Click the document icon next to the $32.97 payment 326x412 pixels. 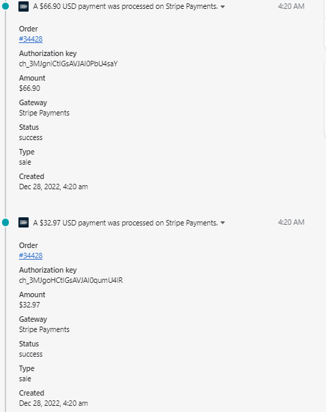(x=24, y=223)
